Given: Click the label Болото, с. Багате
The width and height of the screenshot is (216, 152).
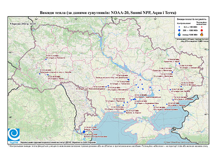Looking at the screenshot, I should coord(91,129).
